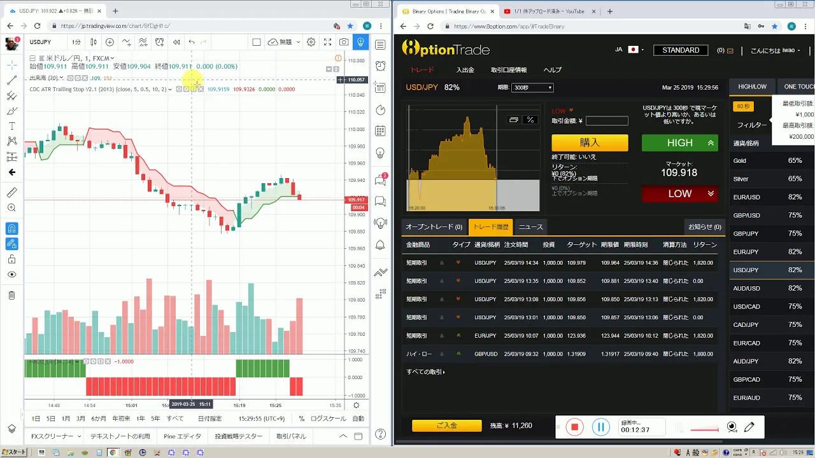The height and width of the screenshot is (458, 815).
Task: Open the indicators menu in TradingView toolbar
Action: 127,42
